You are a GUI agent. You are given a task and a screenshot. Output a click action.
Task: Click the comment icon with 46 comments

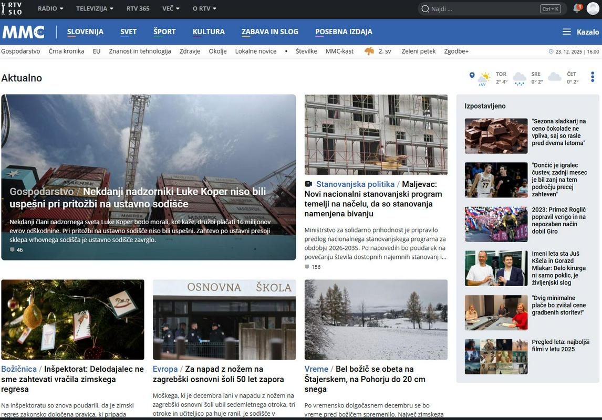click(13, 250)
